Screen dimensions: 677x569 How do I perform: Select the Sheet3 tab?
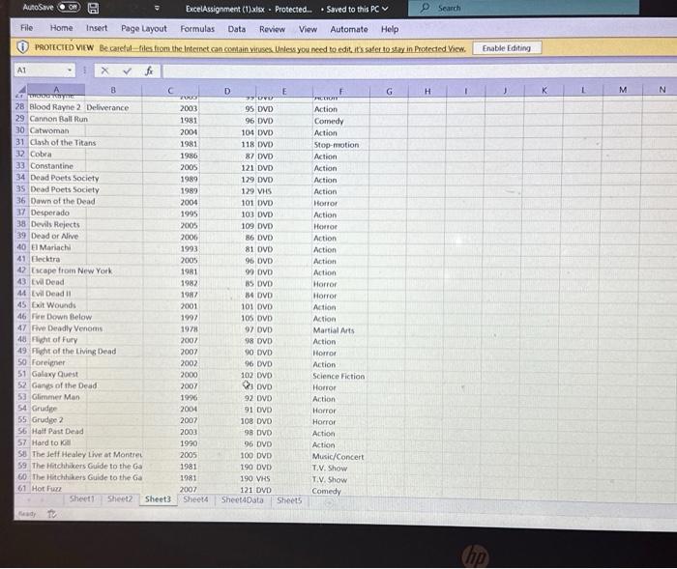coord(158,499)
